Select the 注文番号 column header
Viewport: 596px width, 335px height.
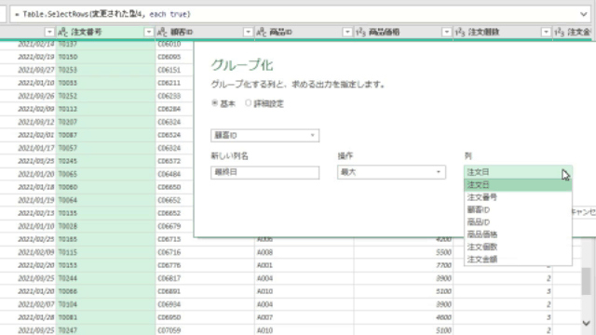[105, 33]
